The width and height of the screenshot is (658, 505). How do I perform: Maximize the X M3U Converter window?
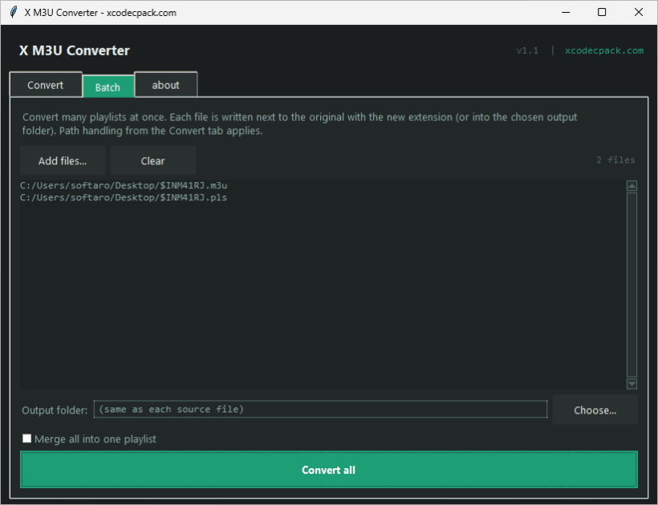click(602, 12)
